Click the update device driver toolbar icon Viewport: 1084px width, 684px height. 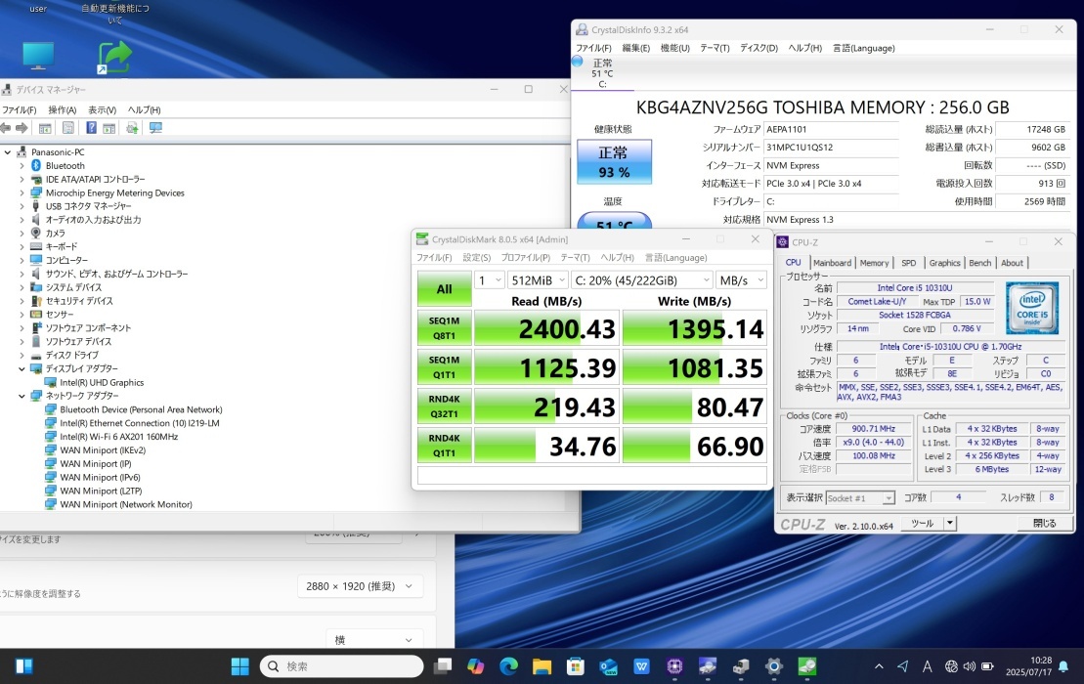click(x=132, y=128)
